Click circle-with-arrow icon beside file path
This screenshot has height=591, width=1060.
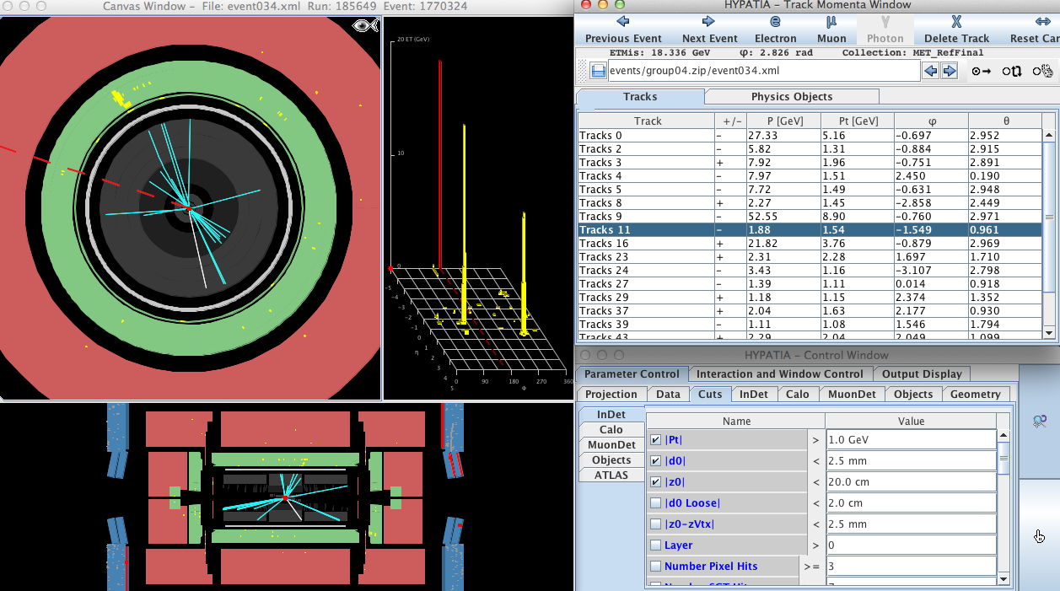click(982, 71)
